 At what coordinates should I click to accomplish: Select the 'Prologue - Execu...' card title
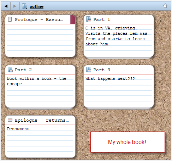(x=39, y=20)
